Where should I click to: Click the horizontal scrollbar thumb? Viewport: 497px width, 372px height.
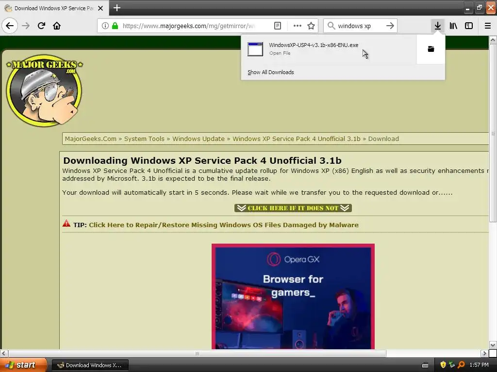(x=197, y=353)
